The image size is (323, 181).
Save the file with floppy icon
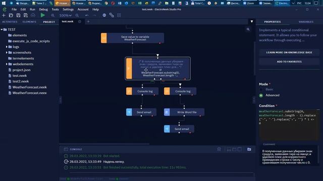(x=18, y=16)
